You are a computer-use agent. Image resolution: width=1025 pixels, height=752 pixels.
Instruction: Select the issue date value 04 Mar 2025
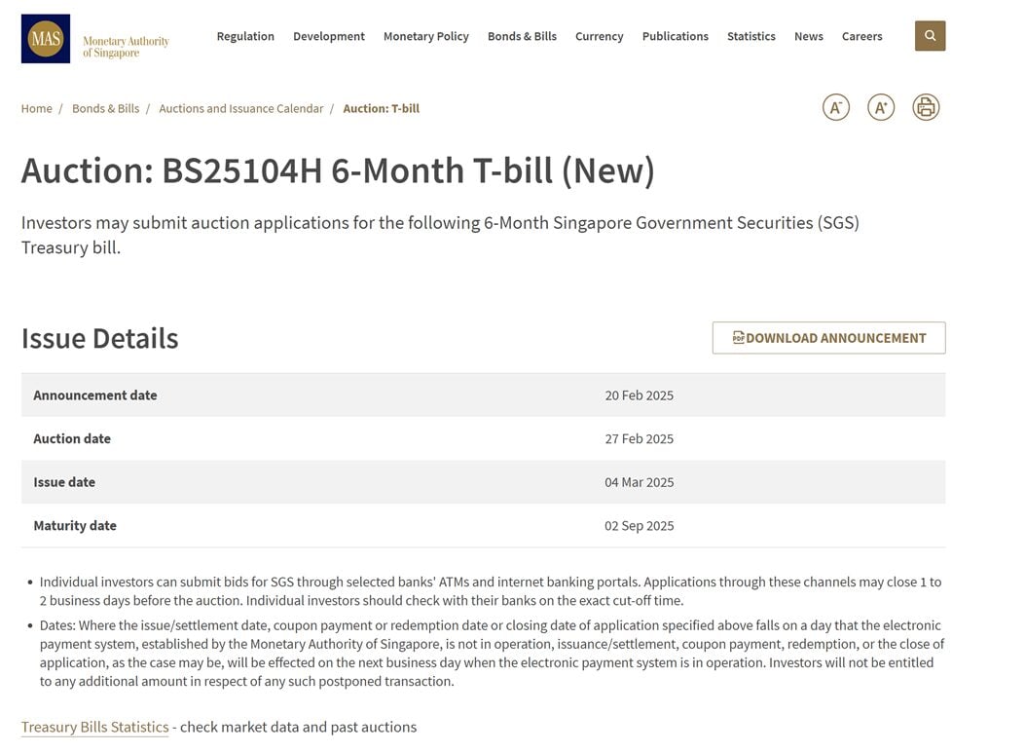click(x=640, y=482)
